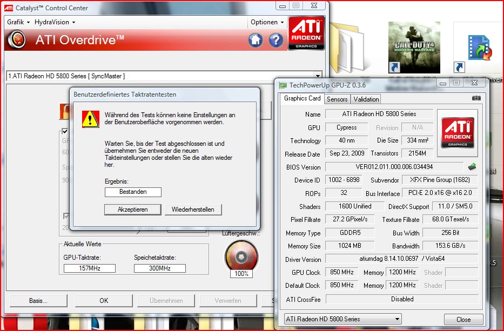
Task: Open the Grafik menu
Action: 18,22
